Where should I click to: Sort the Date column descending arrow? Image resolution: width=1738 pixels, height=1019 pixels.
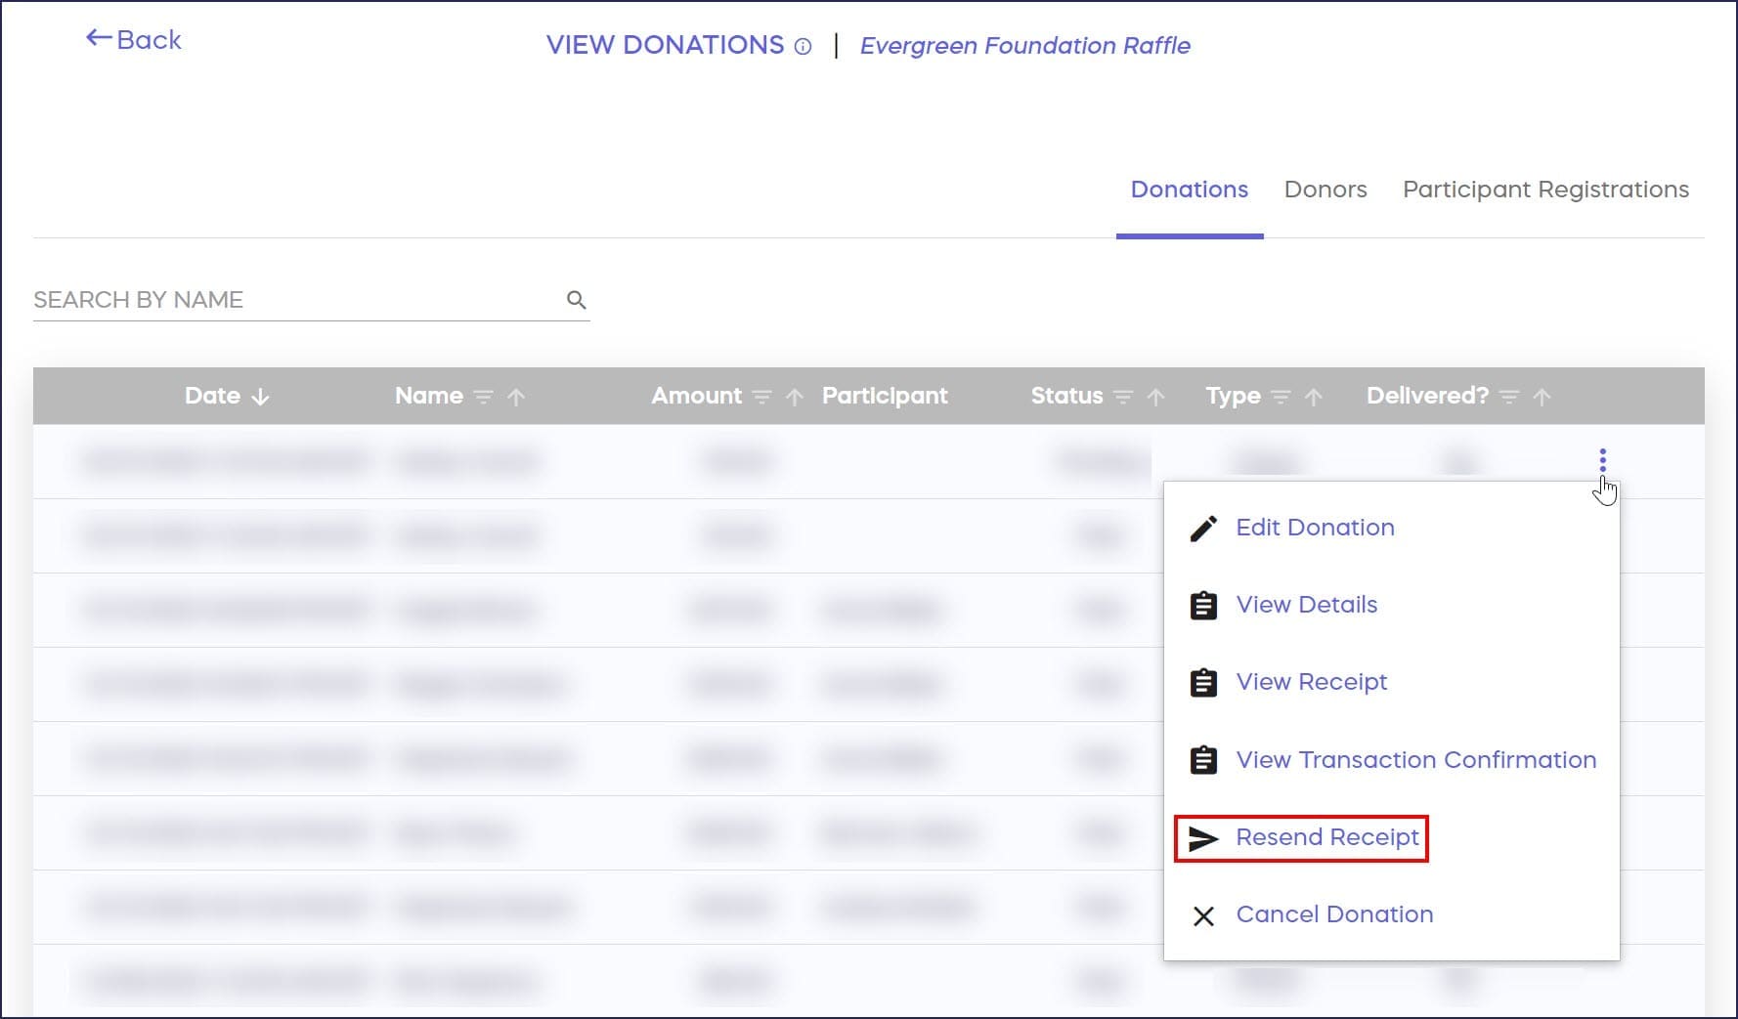[x=260, y=397]
